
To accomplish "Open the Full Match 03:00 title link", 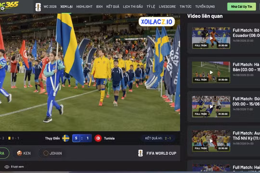I will click(x=246, y=67).
